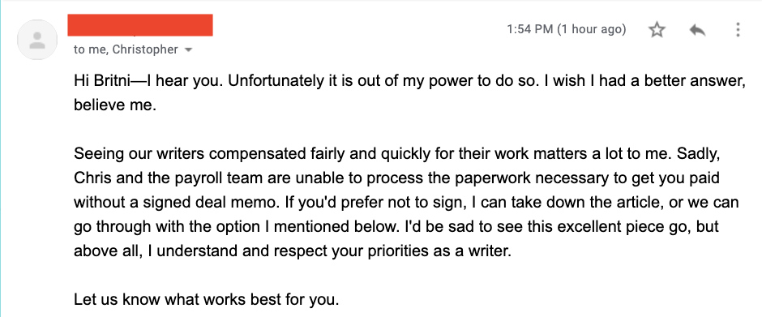Screen dimensions: 762x317
Task: Click the sender's profile avatar
Action: click(x=37, y=40)
